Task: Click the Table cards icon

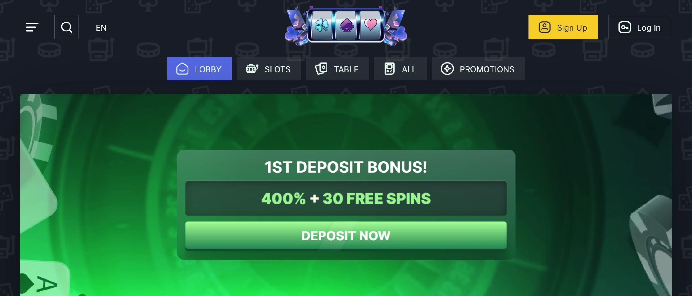Action: click(x=321, y=68)
